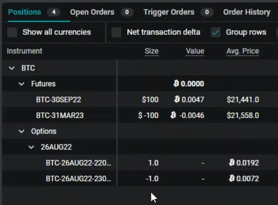The height and width of the screenshot is (205, 278).
Task: Select the BTC-26AUG22-230... option row
Action: [x=140, y=179]
